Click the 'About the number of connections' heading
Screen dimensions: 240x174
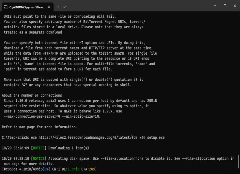[32, 95]
